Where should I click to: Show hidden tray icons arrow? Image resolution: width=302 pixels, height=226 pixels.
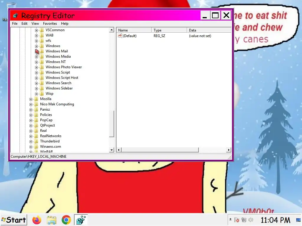(x=230, y=220)
